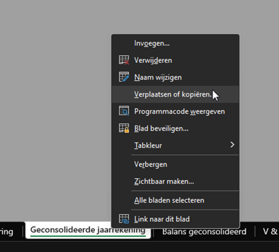
Task: Open the Tabkleur menu item
Action: pos(175,145)
